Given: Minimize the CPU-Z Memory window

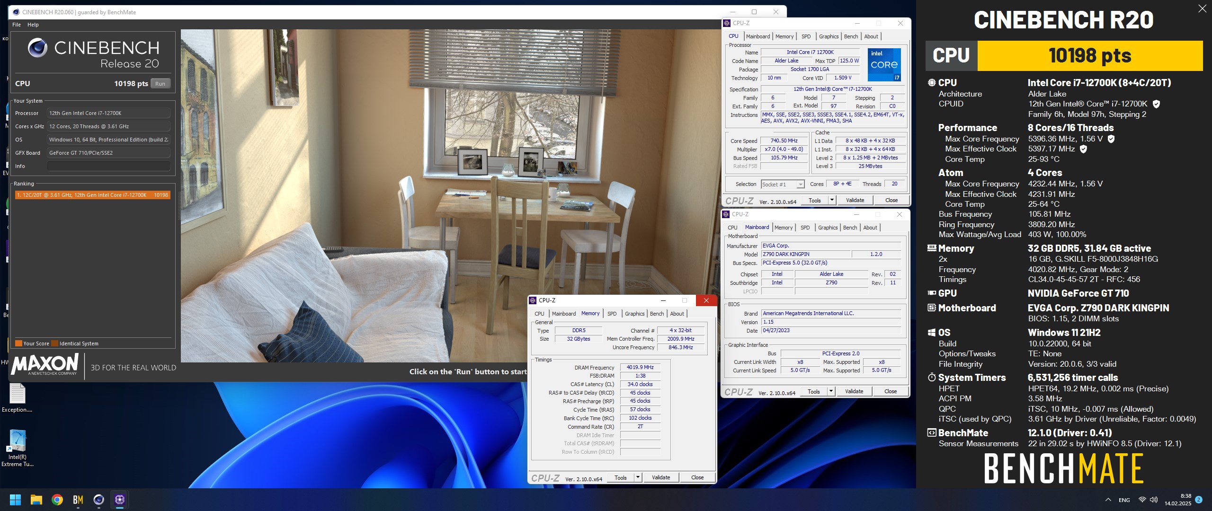Looking at the screenshot, I should [663, 300].
